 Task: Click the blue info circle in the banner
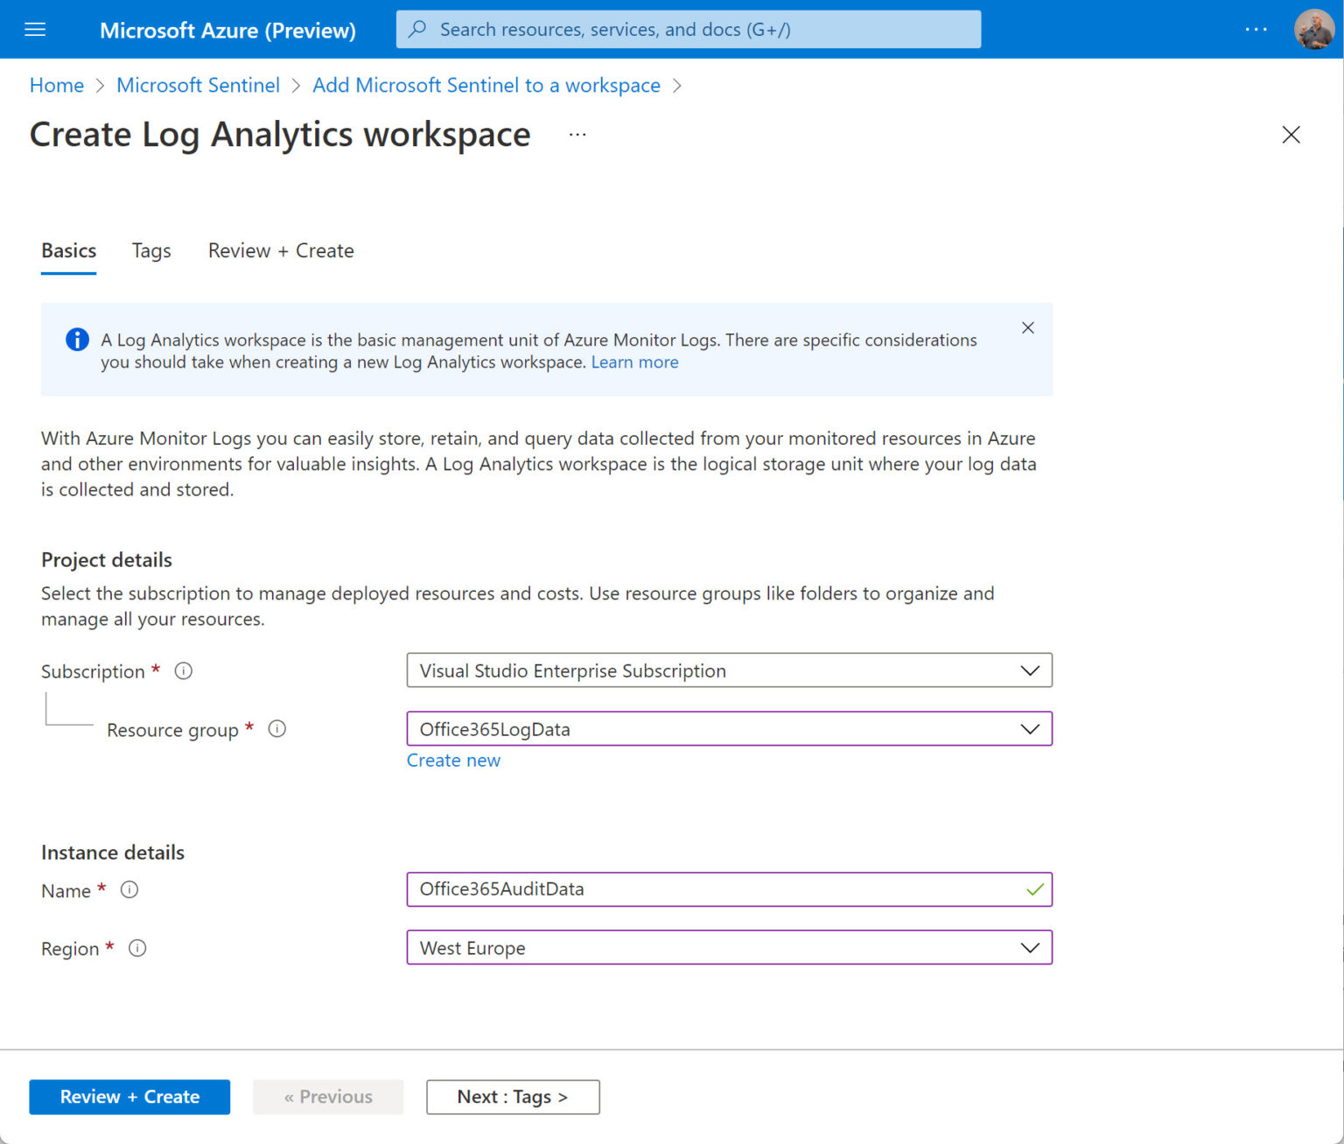(x=77, y=340)
